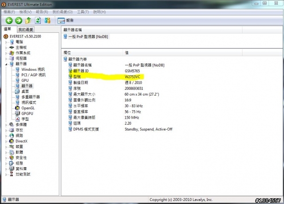Select the EVEREST v5.50.2100 root node

click(x=25, y=36)
